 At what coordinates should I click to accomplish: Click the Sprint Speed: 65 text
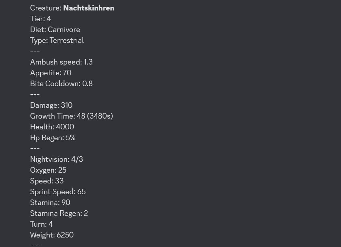pyautogui.click(x=58, y=192)
